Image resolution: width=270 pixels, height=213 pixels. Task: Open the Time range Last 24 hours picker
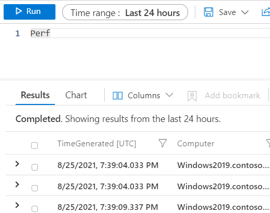pos(125,12)
